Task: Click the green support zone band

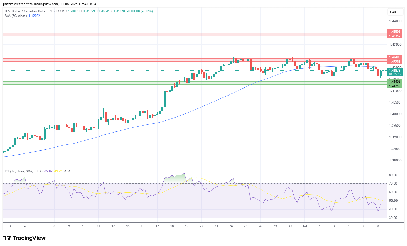Action: 195,83
